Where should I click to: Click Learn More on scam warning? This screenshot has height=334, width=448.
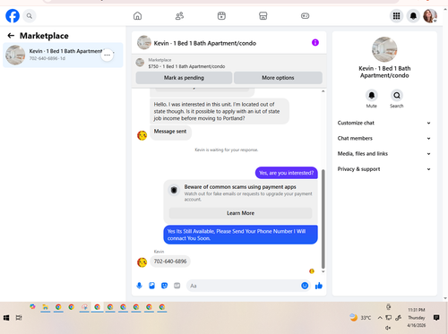pos(240,213)
